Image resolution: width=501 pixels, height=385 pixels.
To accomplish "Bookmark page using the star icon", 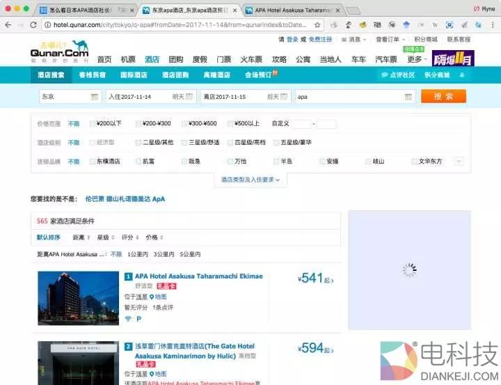I will coord(317,25).
